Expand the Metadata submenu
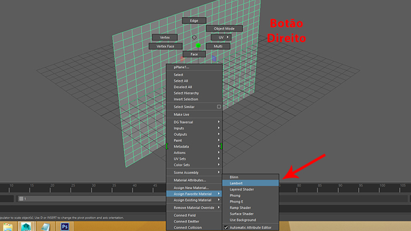The image size is (411, 231). (194, 147)
